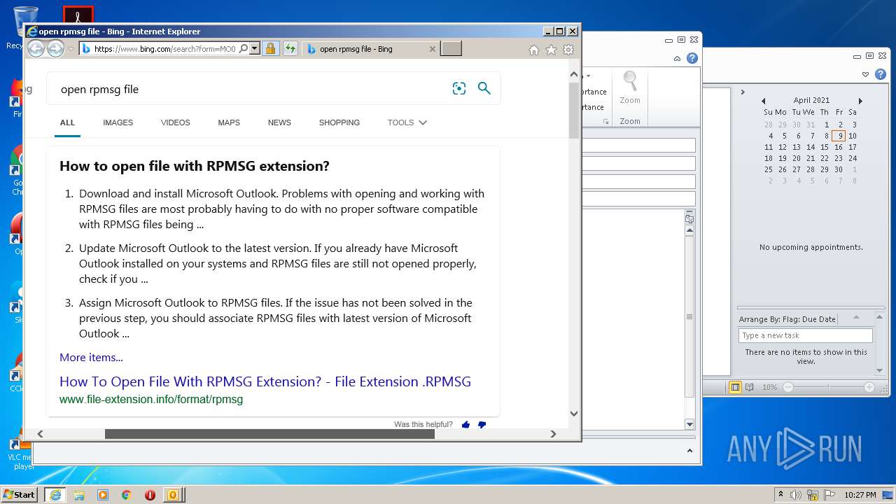Open Help in the Outlook main window
Screen dimensions: 896x504
pyautogui.click(x=881, y=74)
